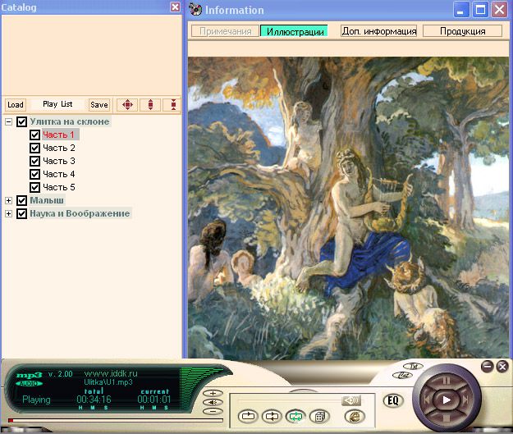This screenshot has height=434, width=513.
Task: Collapse the Улитка на склоне tree node
Action: click(9, 121)
